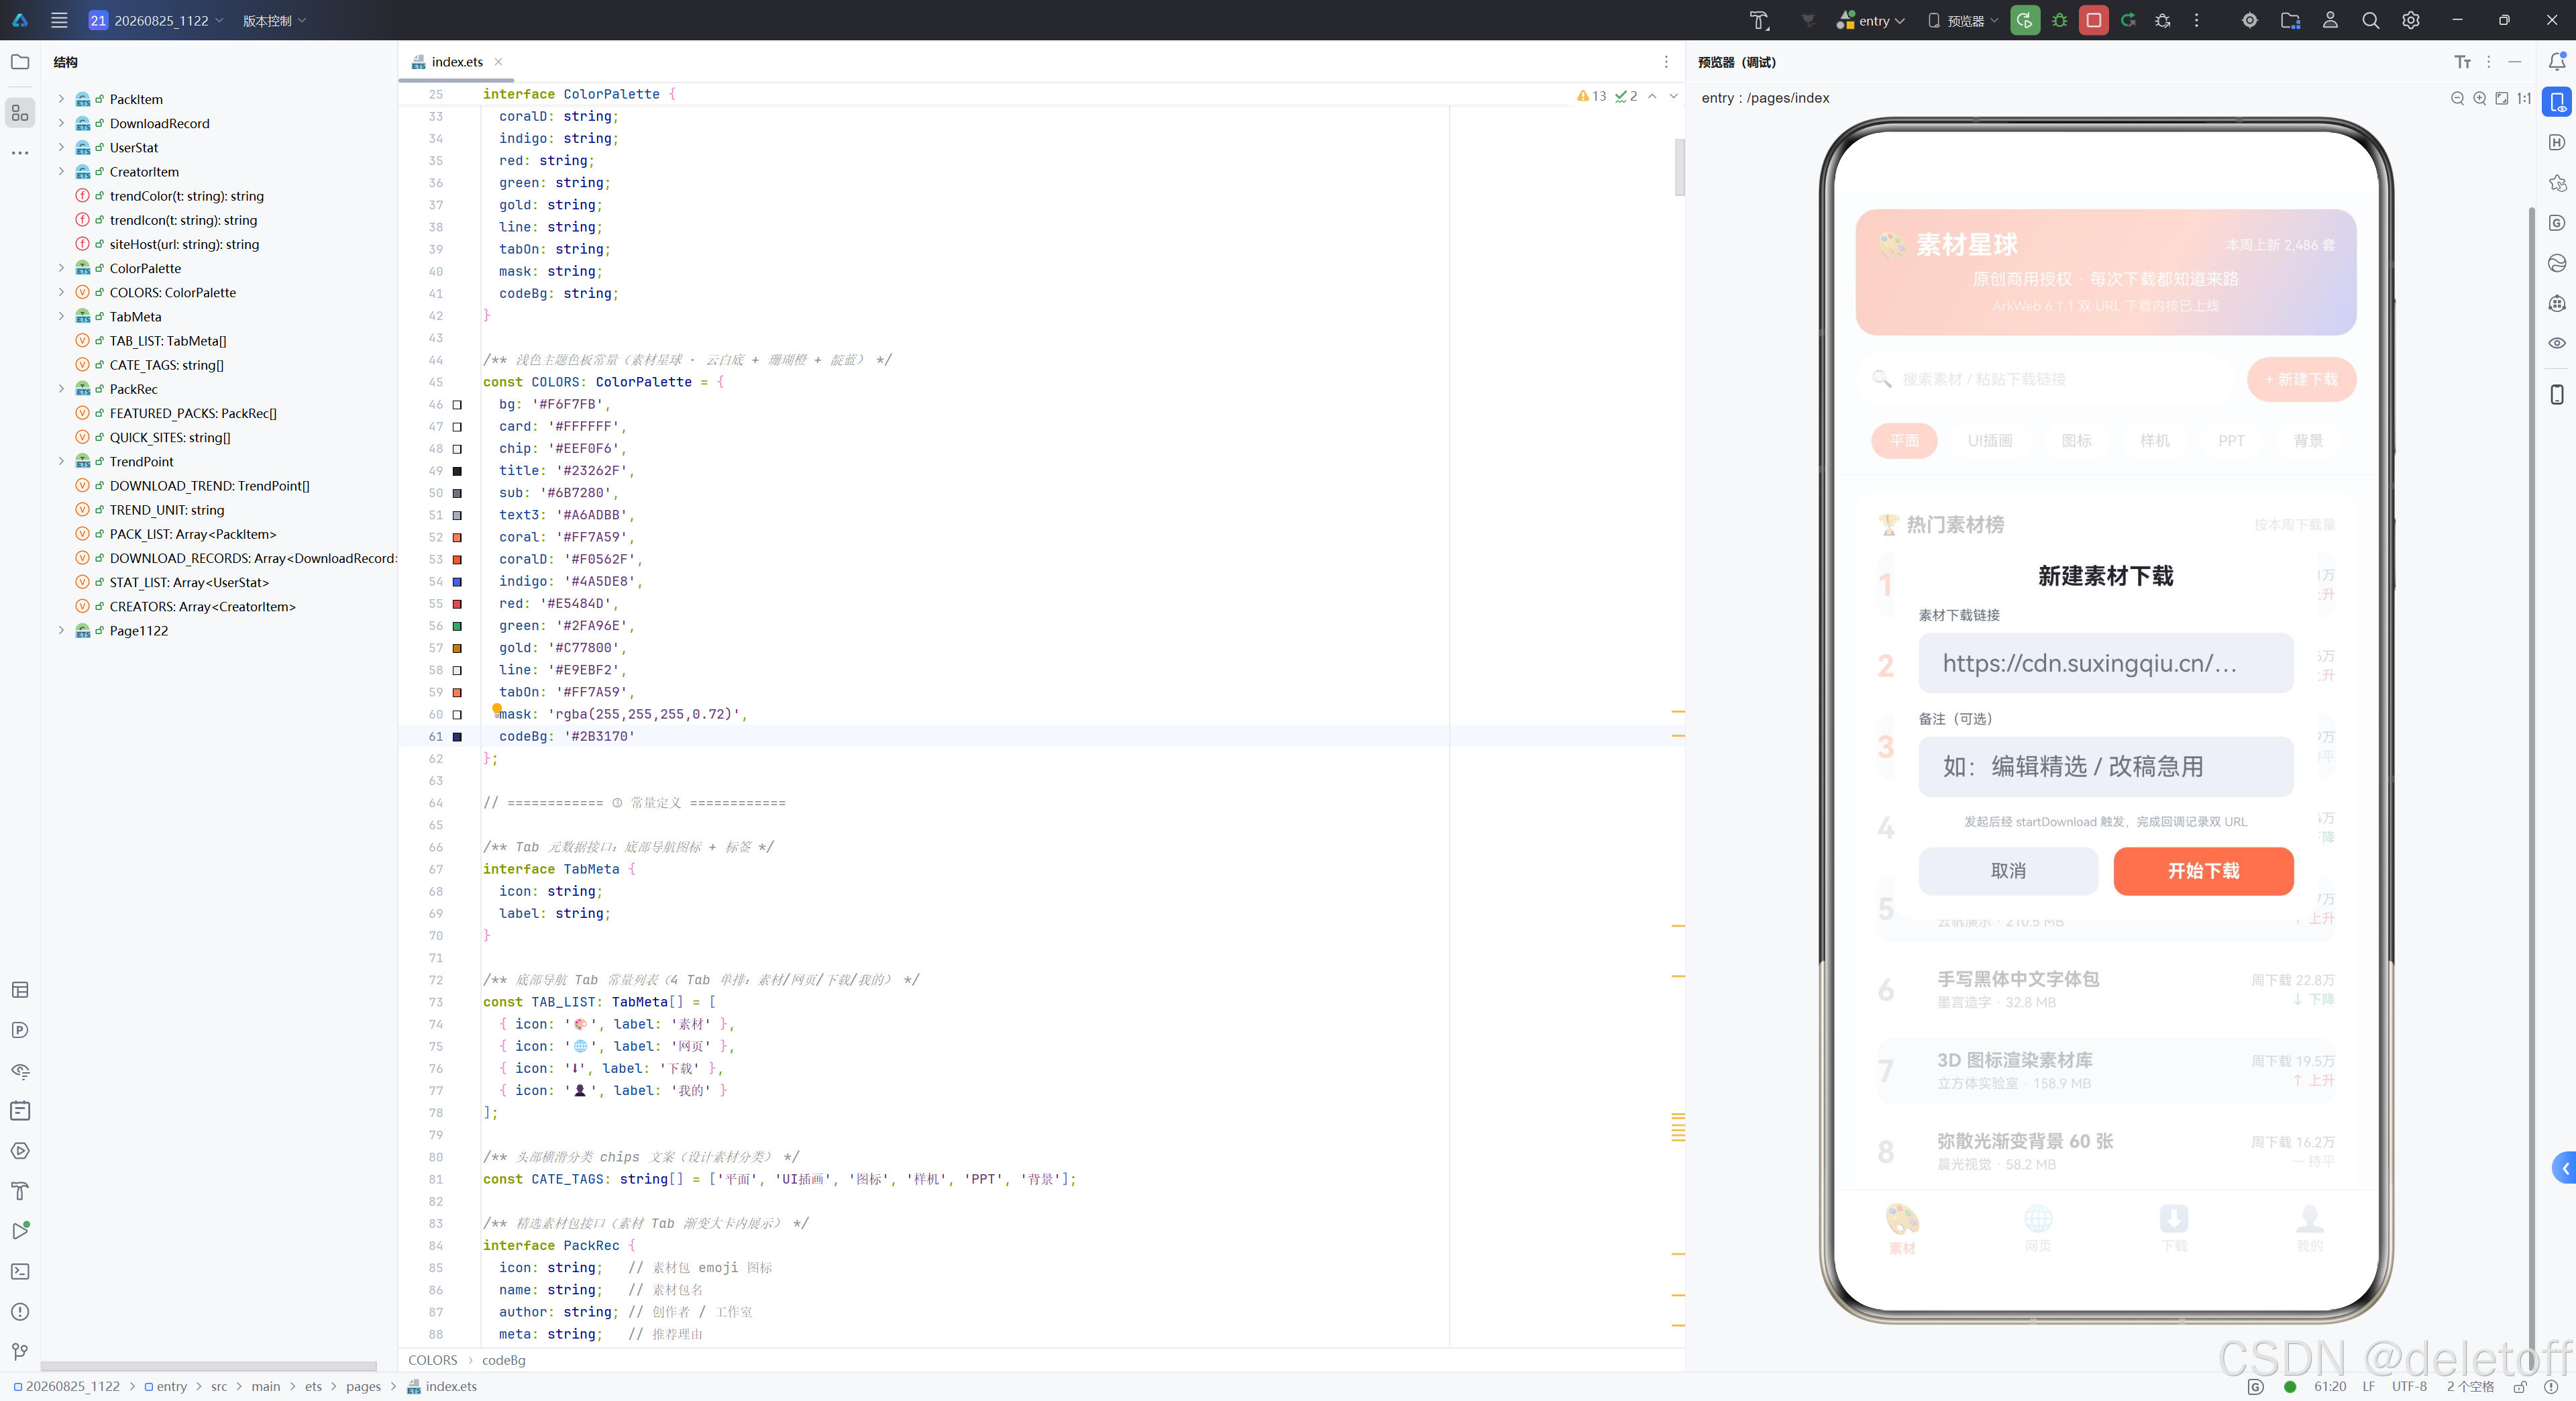Viewport: 2576px width, 1401px height.
Task: Select the 图标 category chip in preview
Action: (2076, 441)
